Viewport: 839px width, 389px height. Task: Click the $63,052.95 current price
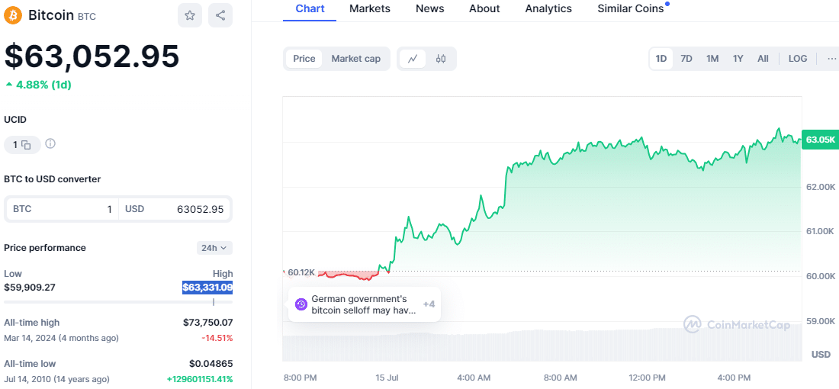[92, 56]
